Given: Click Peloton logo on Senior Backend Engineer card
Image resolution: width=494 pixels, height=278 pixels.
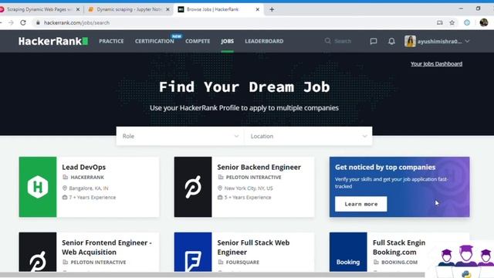Looking at the screenshot, I should pos(193,187).
